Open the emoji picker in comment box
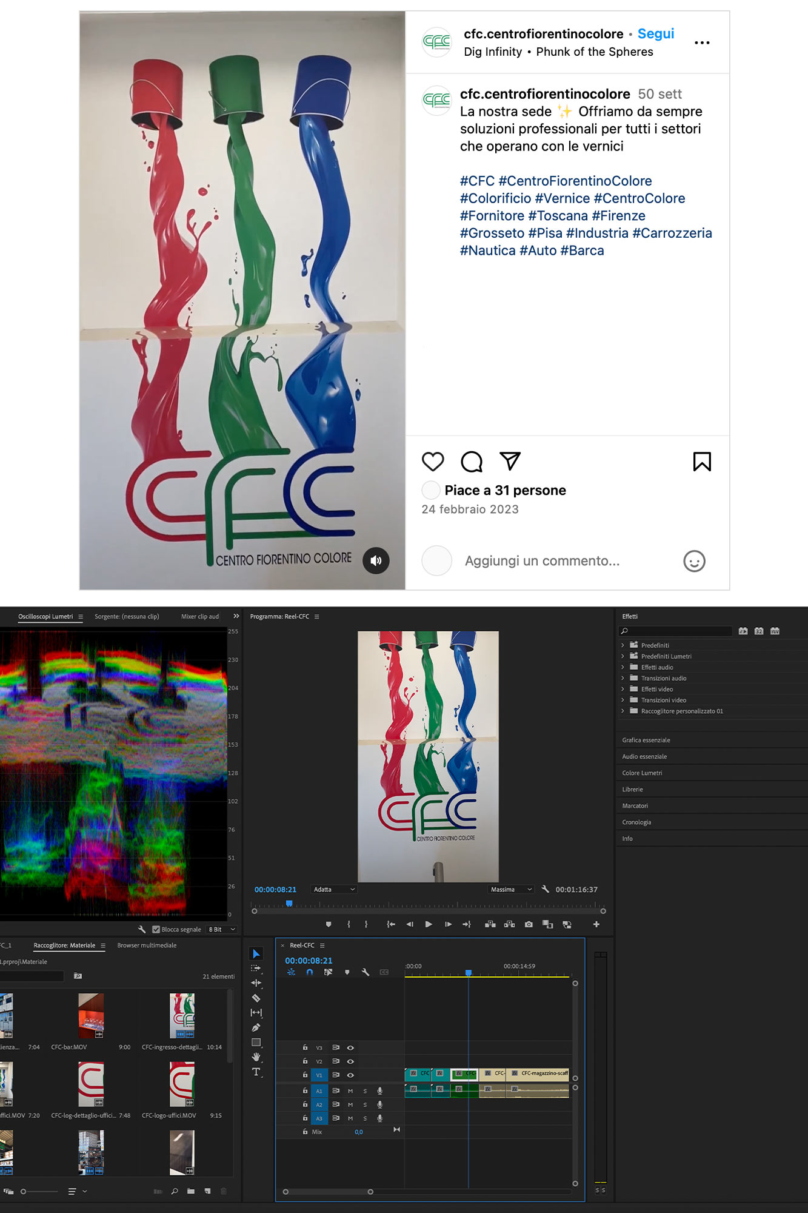The width and height of the screenshot is (808, 1213). click(694, 561)
